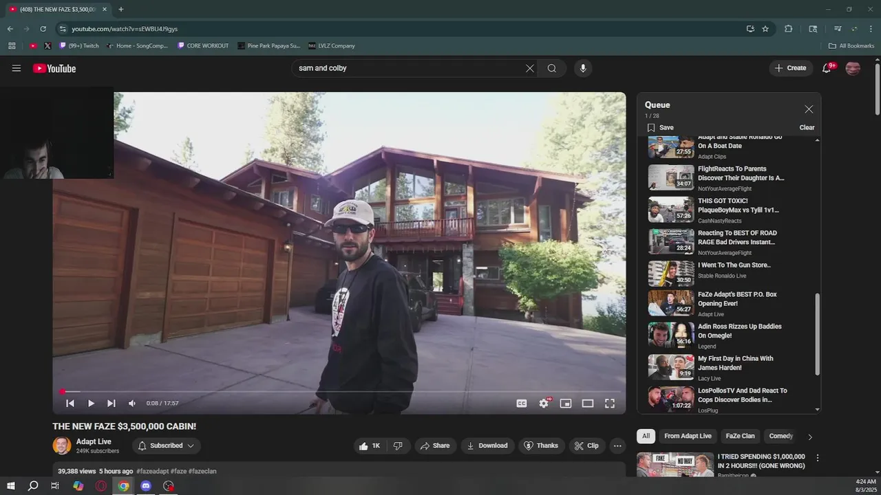Select the All filter chip
This screenshot has height=495, width=881.
(x=646, y=436)
